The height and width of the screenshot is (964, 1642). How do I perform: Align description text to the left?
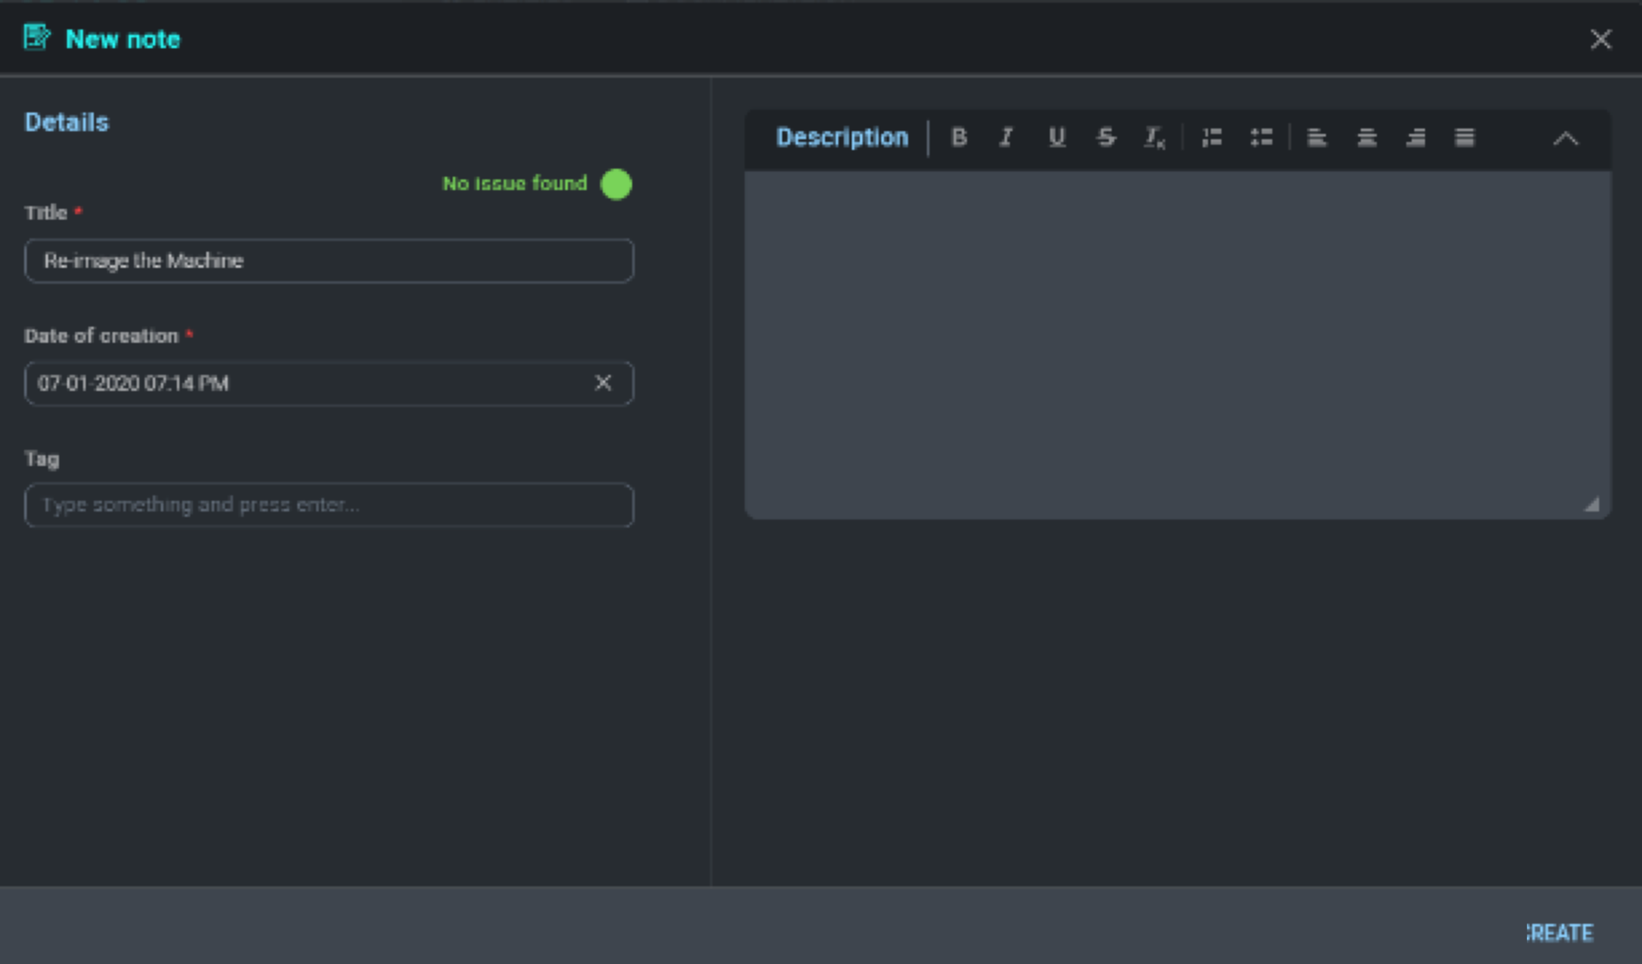pos(1317,137)
